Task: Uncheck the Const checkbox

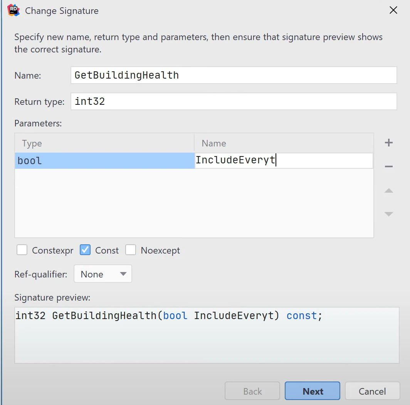Action: [x=85, y=250]
